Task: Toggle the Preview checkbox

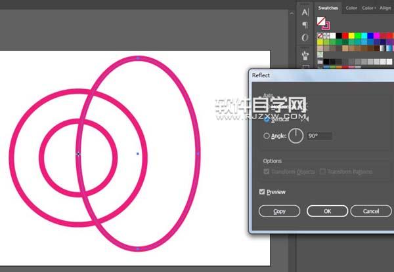Action: [x=262, y=192]
